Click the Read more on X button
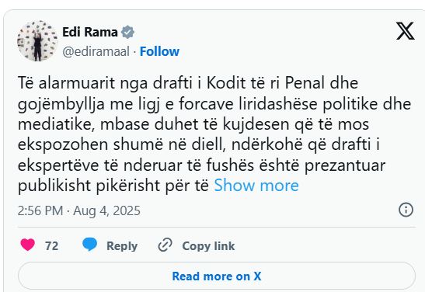425x292 pixels. [x=217, y=276]
